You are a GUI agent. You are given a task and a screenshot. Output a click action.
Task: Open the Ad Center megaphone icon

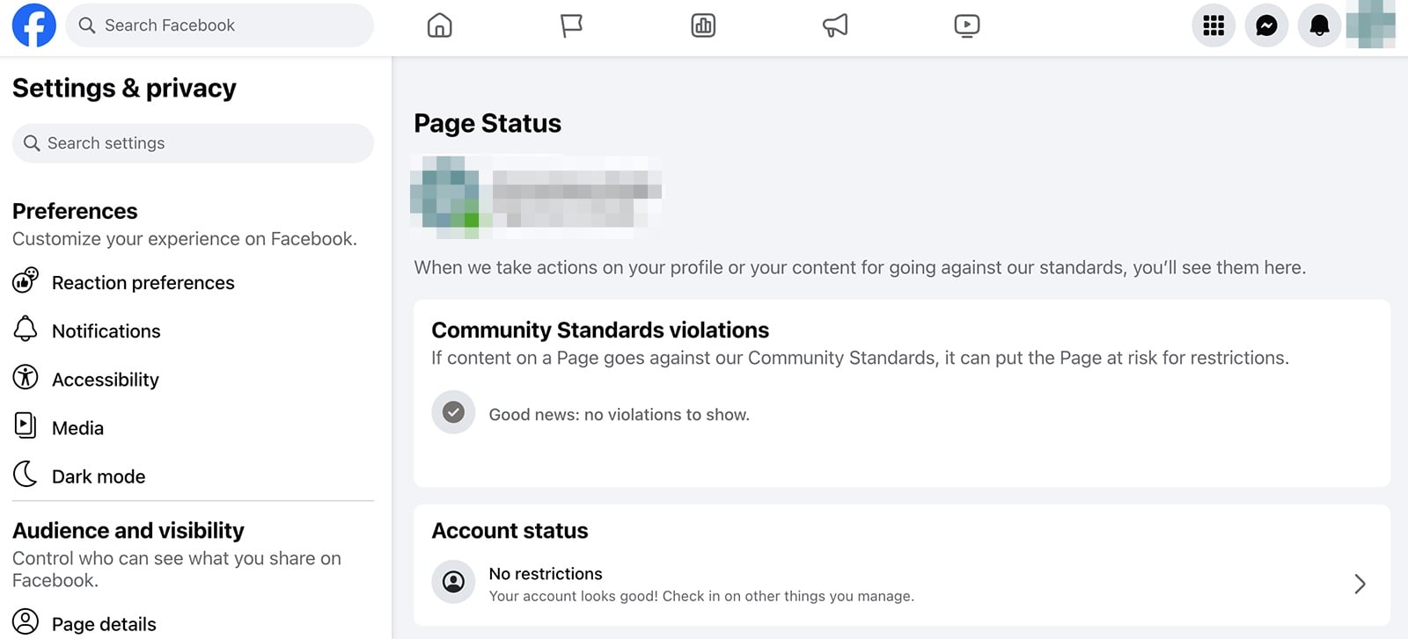[834, 25]
